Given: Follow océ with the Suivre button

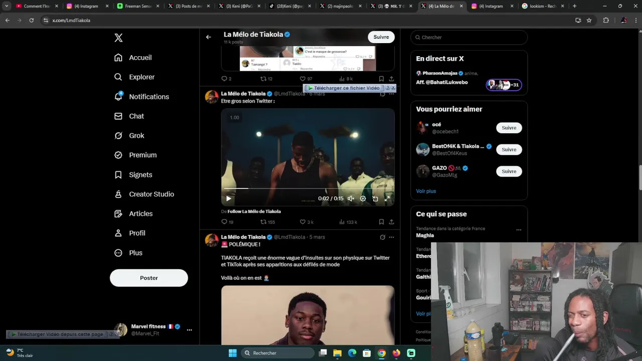Looking at the screenshot, I should click(509, 128).
